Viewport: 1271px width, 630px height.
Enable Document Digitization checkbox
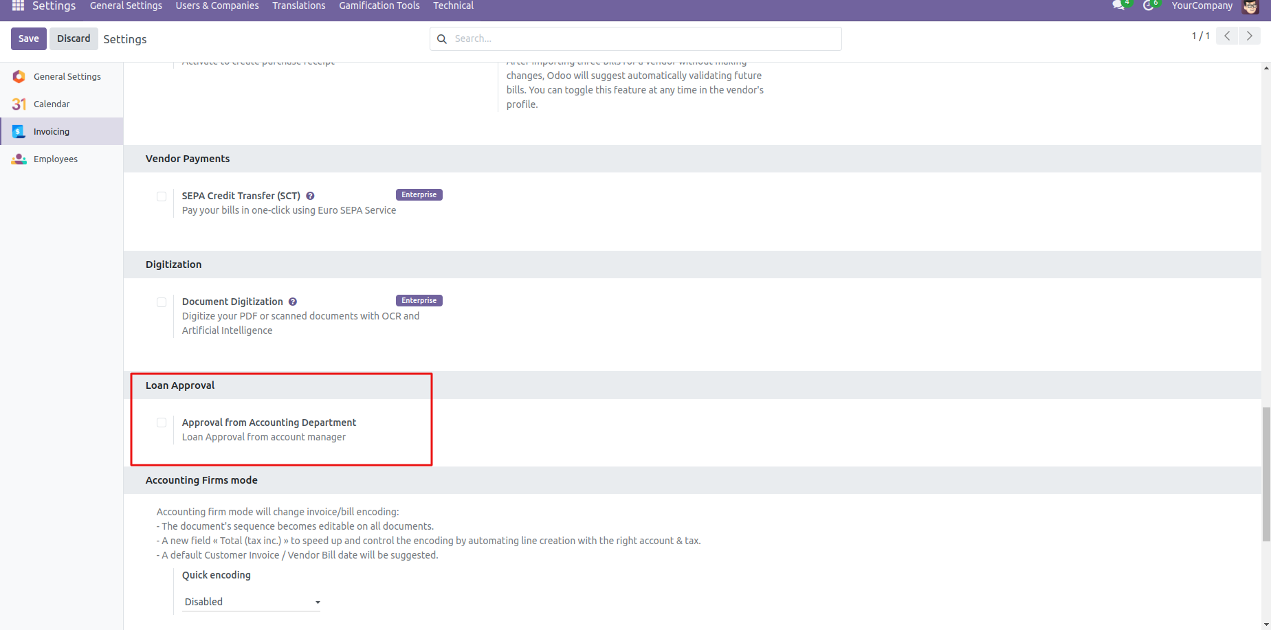coord(162,302)
